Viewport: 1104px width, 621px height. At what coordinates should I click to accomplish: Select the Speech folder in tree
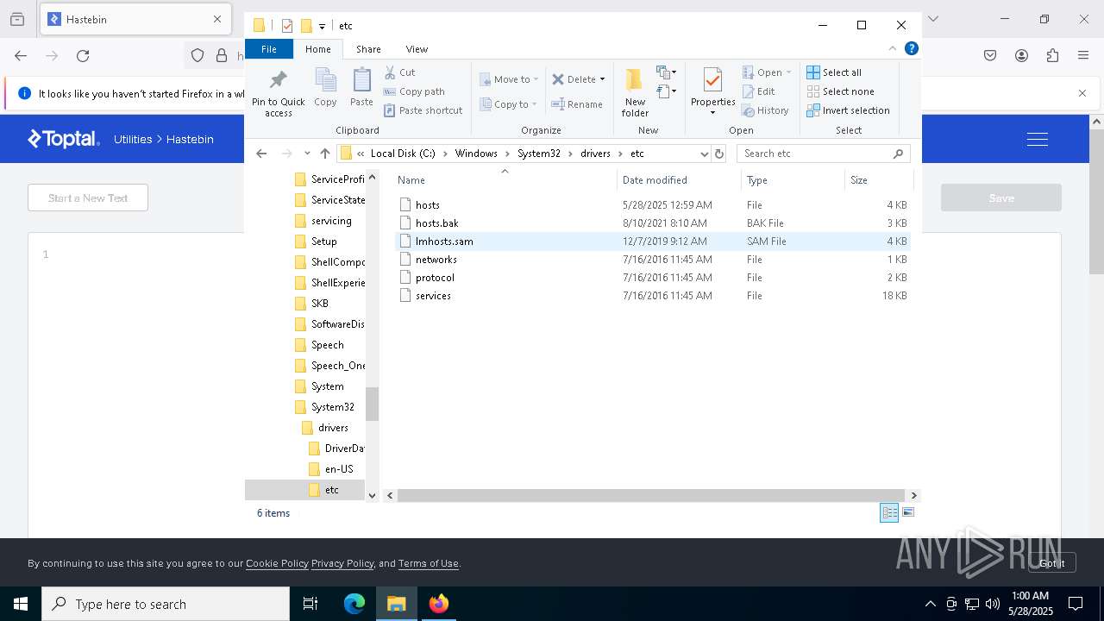point(327,345)
